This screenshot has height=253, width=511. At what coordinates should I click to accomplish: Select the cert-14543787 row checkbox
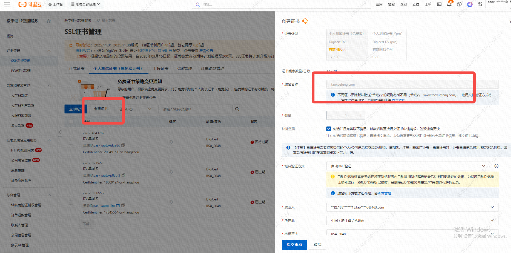[x=71, y=142]
